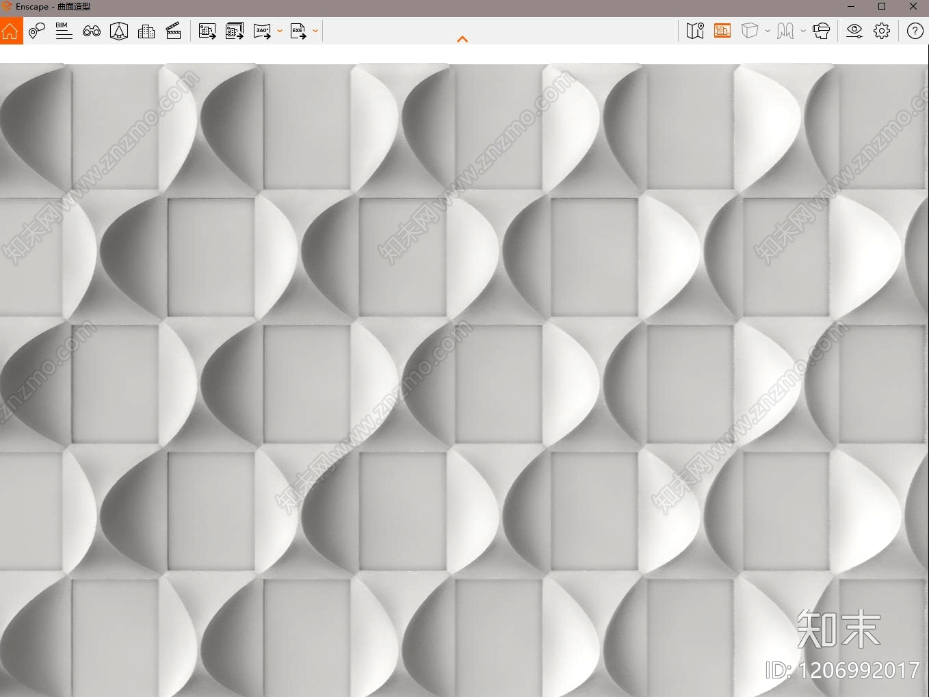The image size is (929, 697).
Task: Open the site context compass icon
Action: [x=119, y=31]
